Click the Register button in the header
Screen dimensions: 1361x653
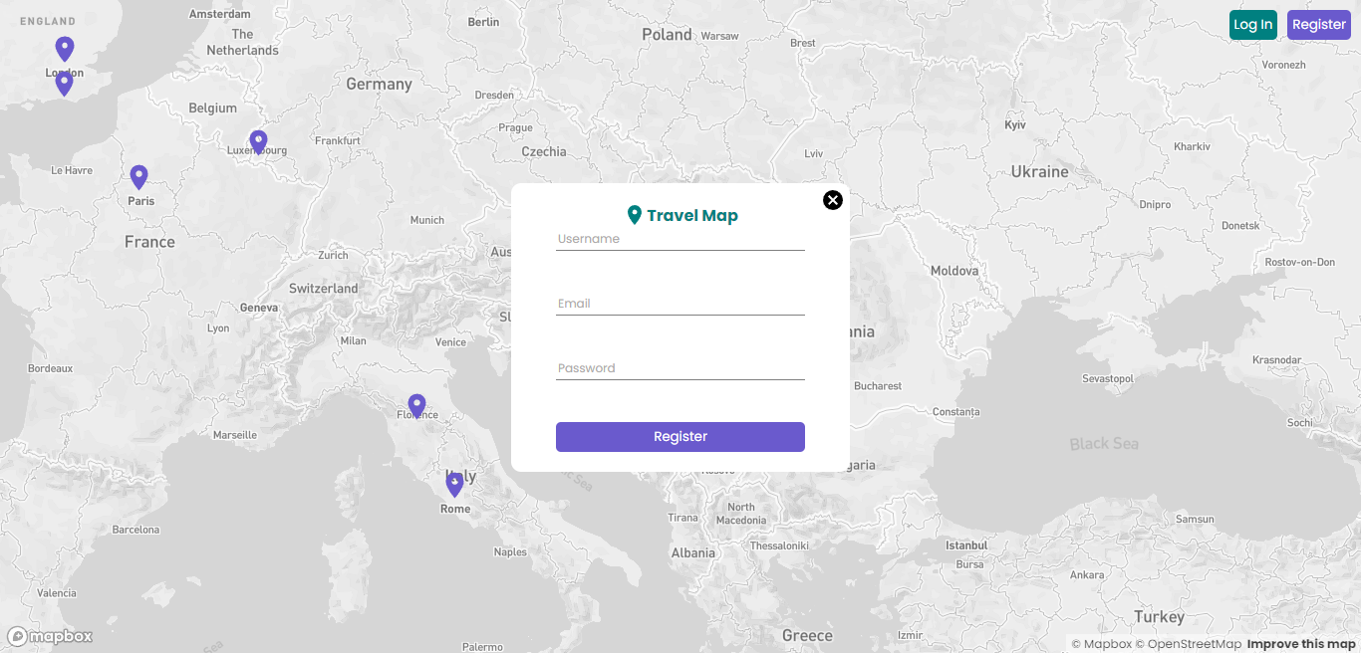(x=1318, y=24)
